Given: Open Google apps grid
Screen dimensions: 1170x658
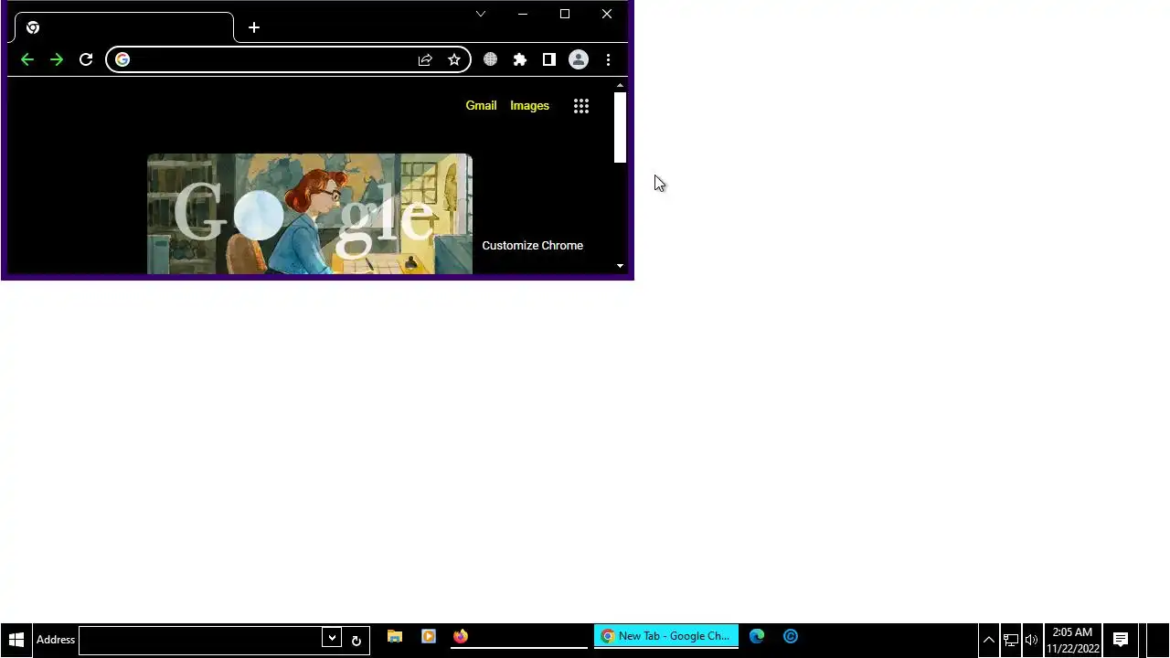Looking at the screenshot, I should (x=581, y=106).
